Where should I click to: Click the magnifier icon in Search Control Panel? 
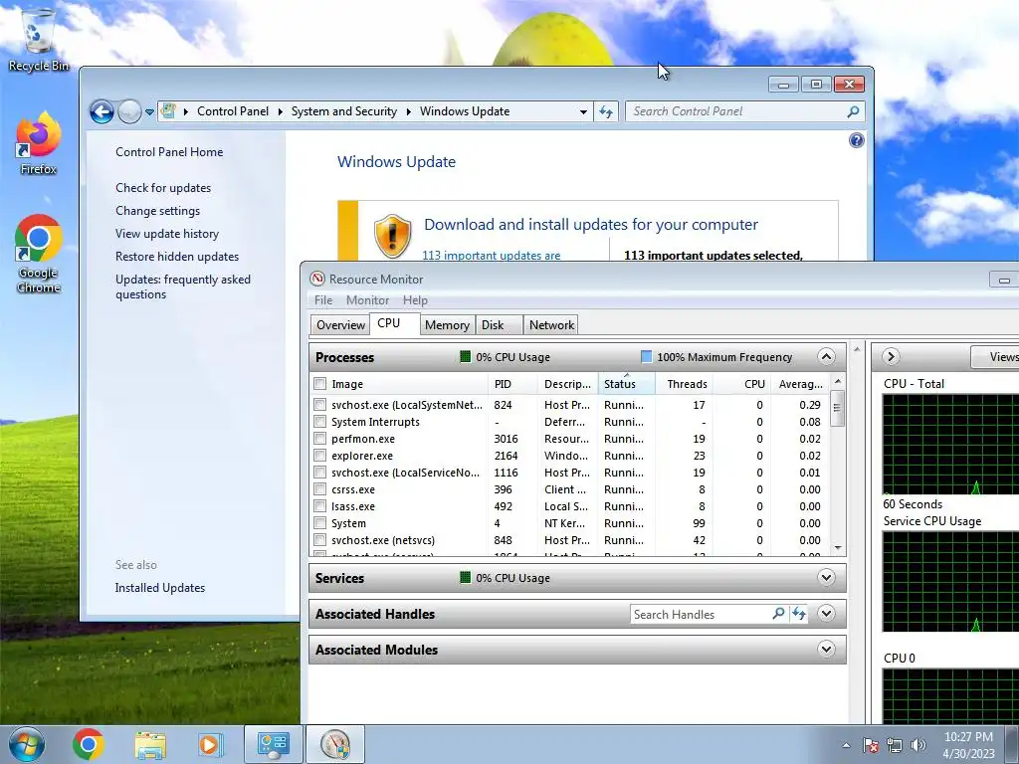click(x=853, y=111)
